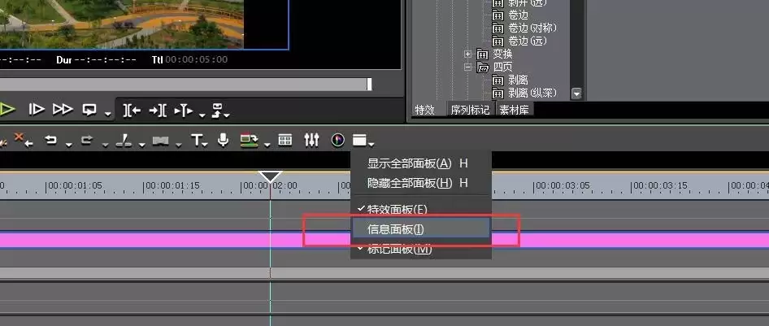Open the cut point options dropdown
This screenshot has height=326, width=769.
pos(142,145)
